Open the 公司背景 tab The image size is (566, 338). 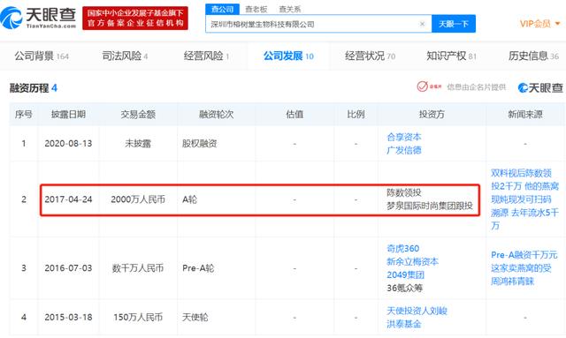point(42,56)
